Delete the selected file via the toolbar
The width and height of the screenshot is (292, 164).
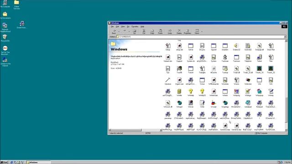coord(179,31)
